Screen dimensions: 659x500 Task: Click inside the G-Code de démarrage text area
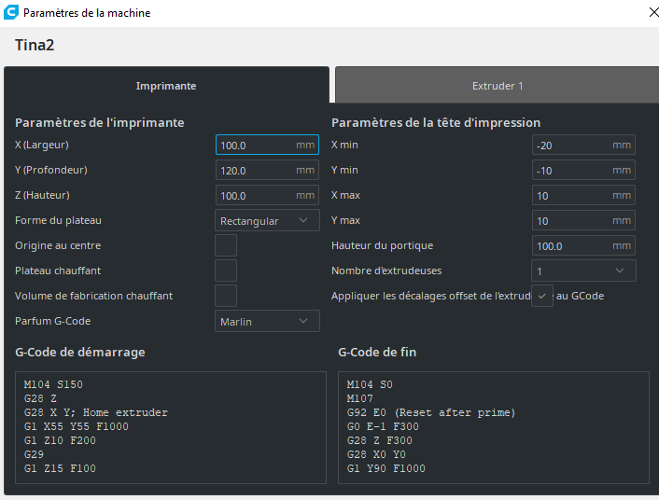coord(171,426)
